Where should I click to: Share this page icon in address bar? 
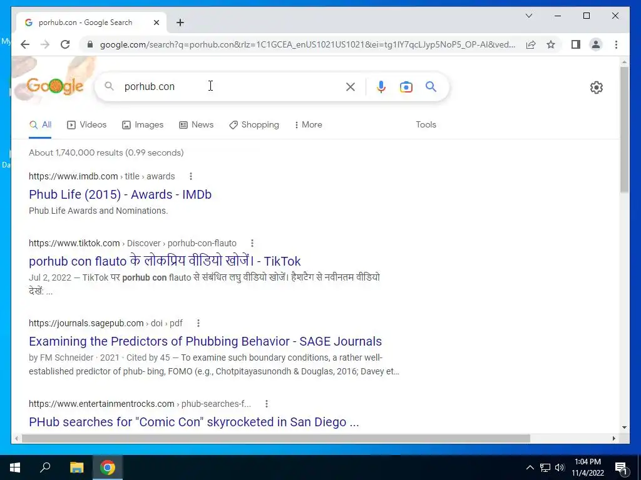(531, 44)
